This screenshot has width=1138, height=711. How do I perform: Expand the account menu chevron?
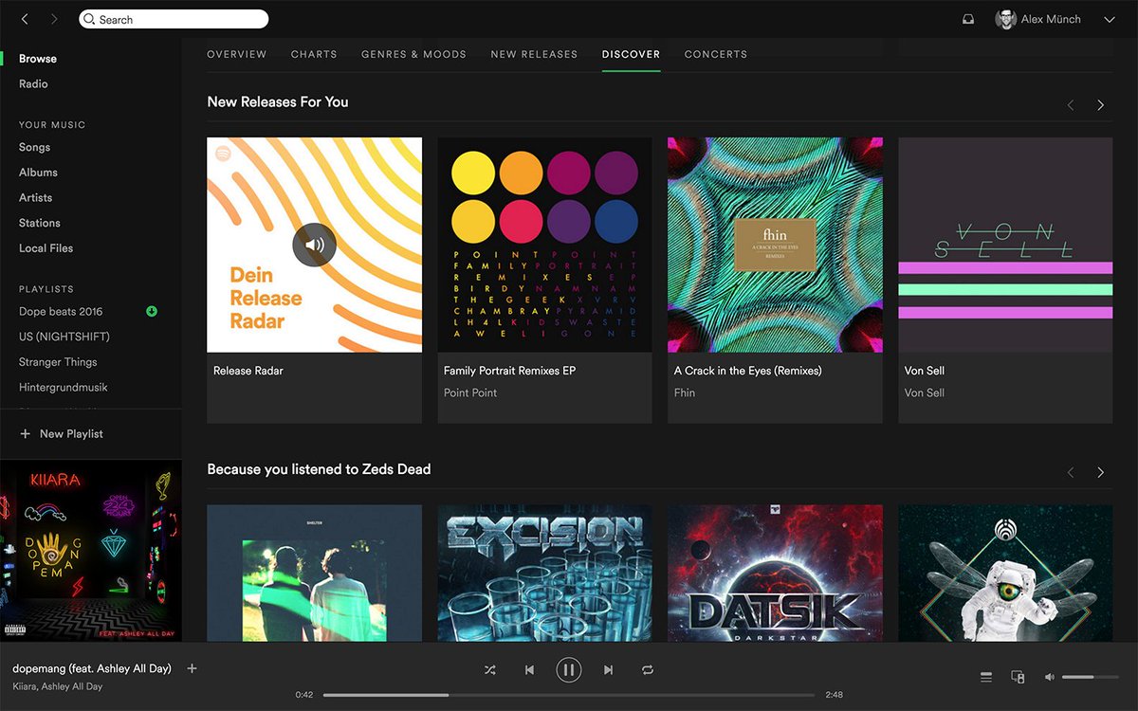pos(1110,19)
